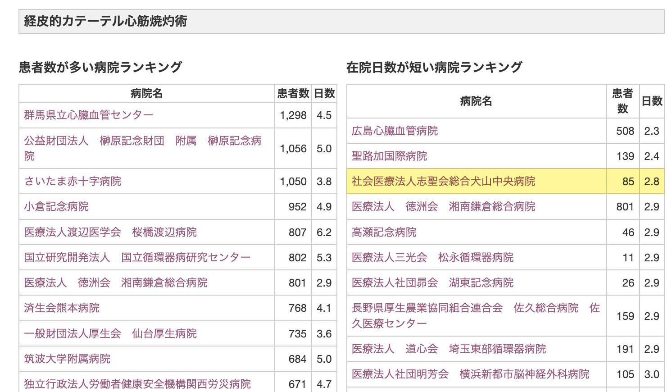Click 病院名 column header in left table
Screen dimensions: 672x392
147,93
